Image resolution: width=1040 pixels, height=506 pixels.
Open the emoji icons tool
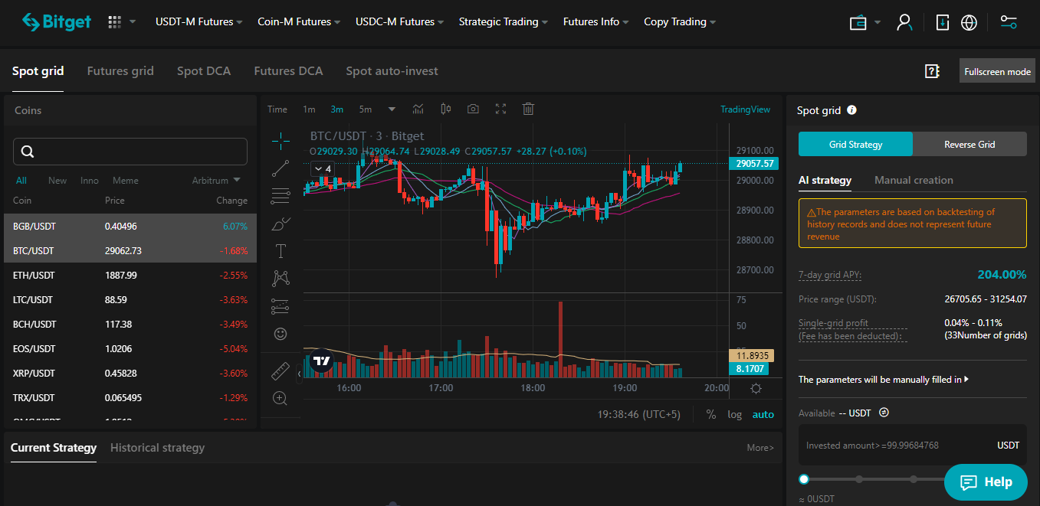pyautogui.click(x=281, y=335)
